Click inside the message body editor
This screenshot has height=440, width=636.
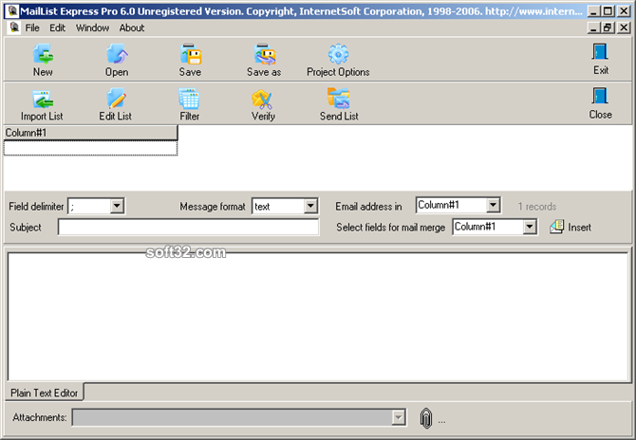point(318,317)
